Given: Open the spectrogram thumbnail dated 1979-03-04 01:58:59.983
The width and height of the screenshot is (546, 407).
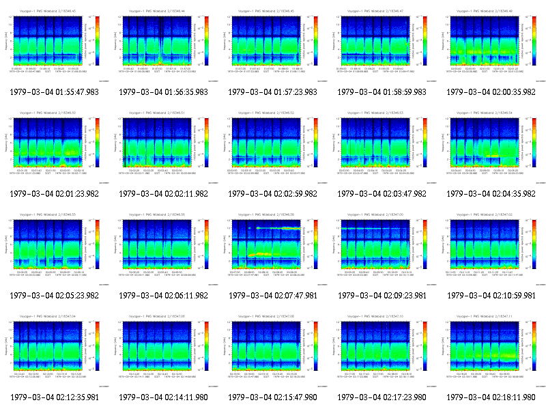Looking at the screenshot, I should pos(382,45).
